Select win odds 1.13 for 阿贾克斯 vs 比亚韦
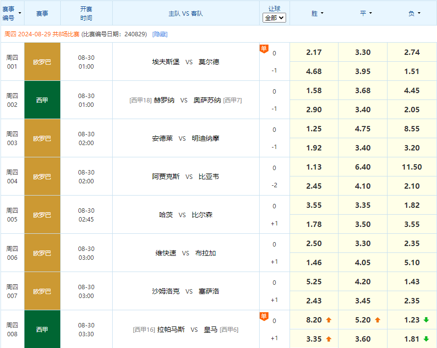Screen dimensions: 437x348 [x=314, y=167]
